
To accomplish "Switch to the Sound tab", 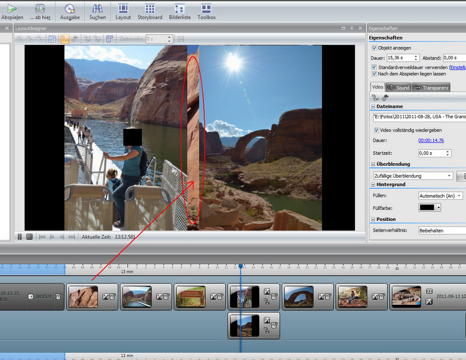I will 398,87.
